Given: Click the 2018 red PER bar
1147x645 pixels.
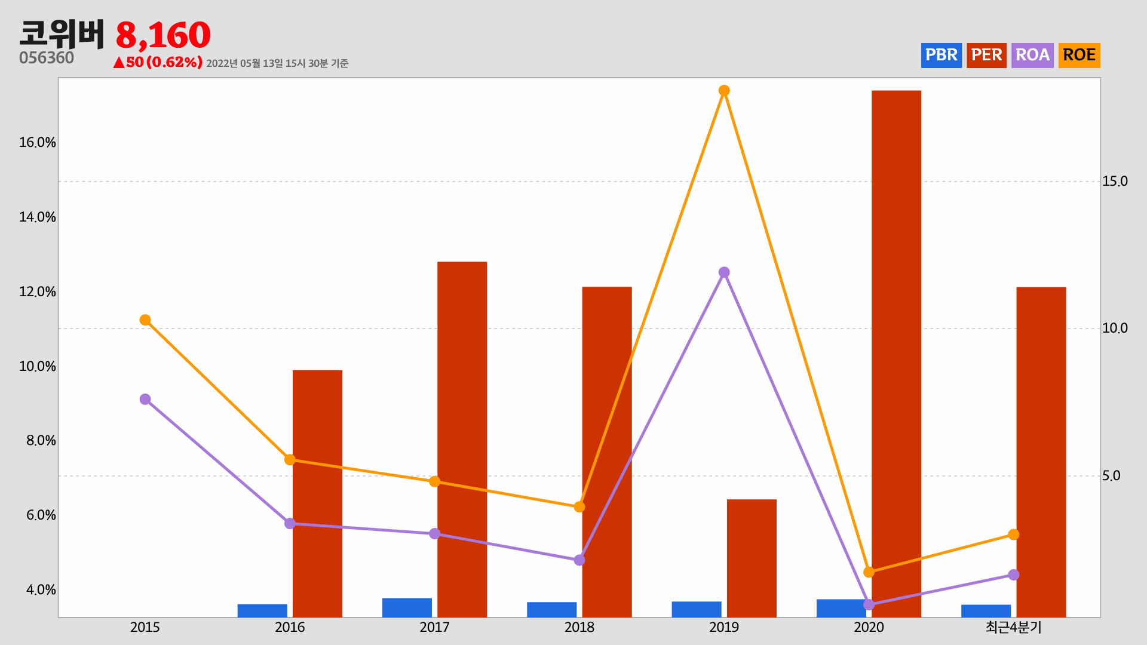Looking at the screenshot, I should coord(607,452).
